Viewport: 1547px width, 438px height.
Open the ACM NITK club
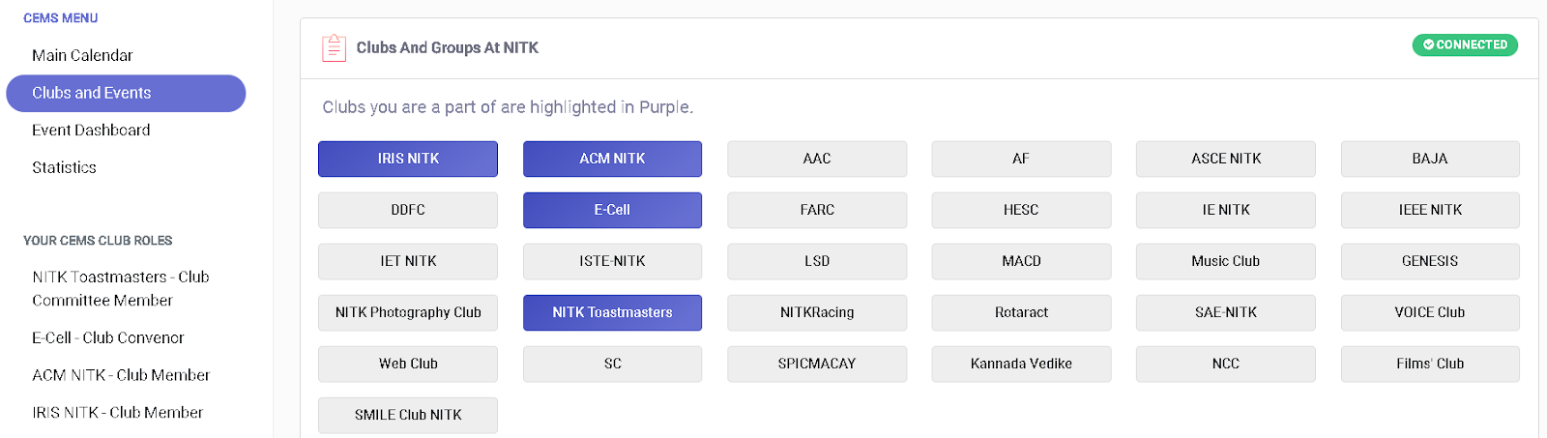pos(612,159)
